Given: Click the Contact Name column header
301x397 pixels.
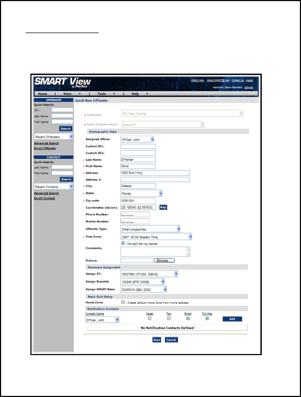Looking at the screenshot, I should [94, 314].
